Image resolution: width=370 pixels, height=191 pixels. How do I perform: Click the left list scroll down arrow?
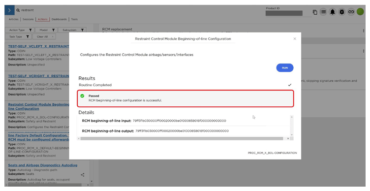tap(92, 182)
